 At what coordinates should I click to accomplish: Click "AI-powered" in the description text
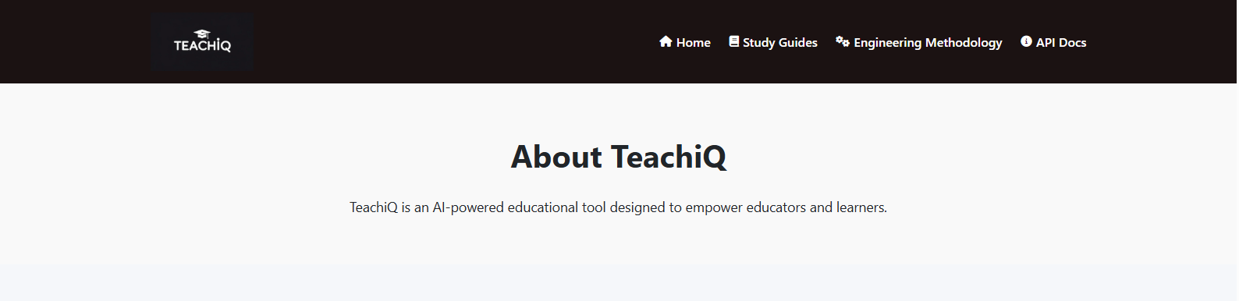[x=468, y=207]
